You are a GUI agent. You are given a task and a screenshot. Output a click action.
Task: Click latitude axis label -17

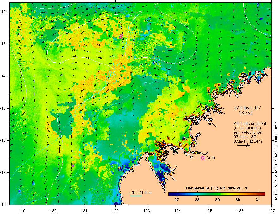click(x=3, y=172)
